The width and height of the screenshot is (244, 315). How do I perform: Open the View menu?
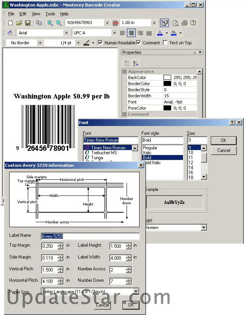(x=36, y=14)
